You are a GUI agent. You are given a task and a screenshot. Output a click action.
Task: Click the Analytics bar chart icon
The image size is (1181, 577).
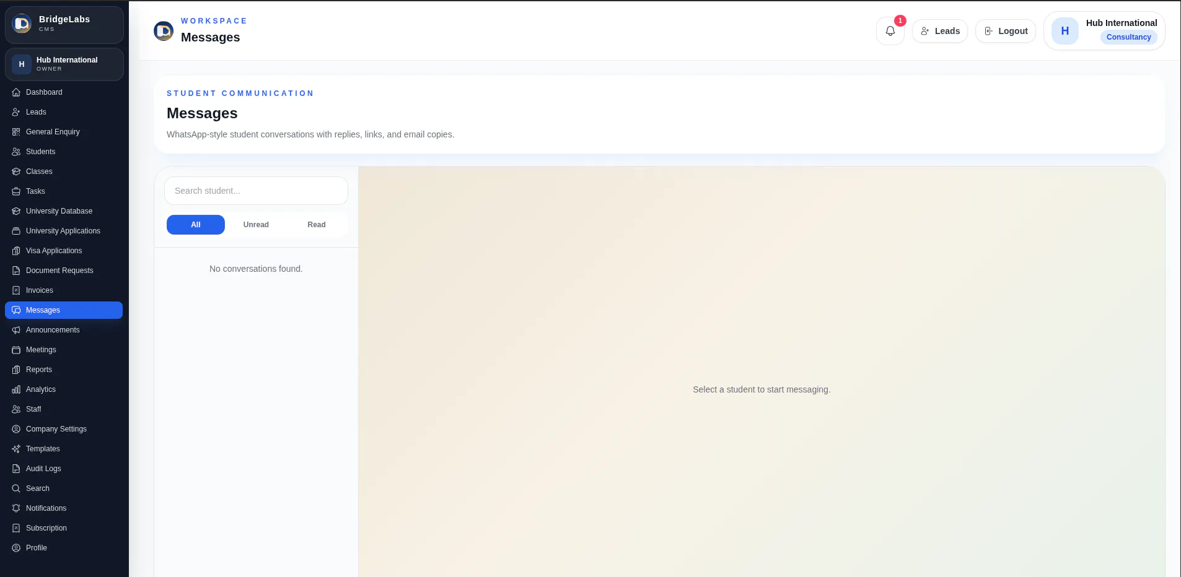pos(16,389)
